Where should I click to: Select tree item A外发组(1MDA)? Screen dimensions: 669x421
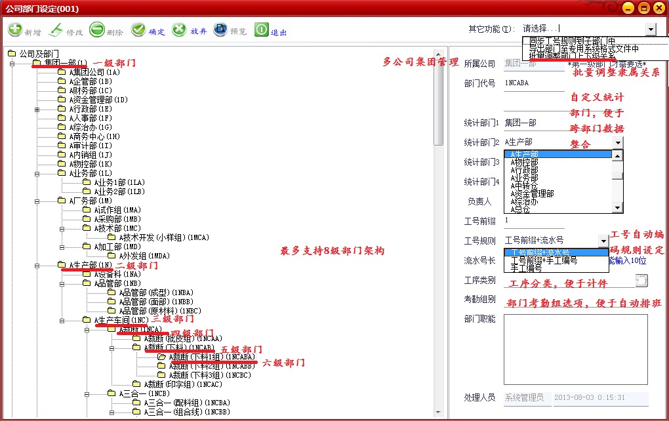pos(144,256)
